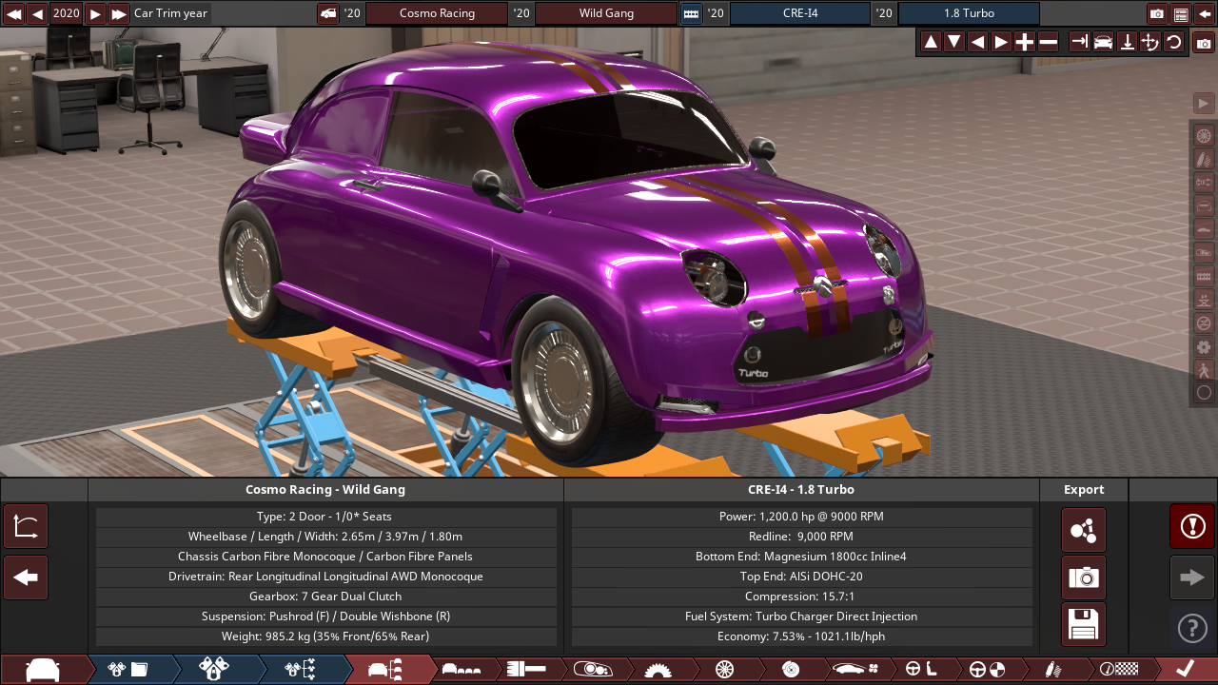Toggle the crossed-out circle icon in side panel
Viewport: 1218px width, 685px height.
1204,323
